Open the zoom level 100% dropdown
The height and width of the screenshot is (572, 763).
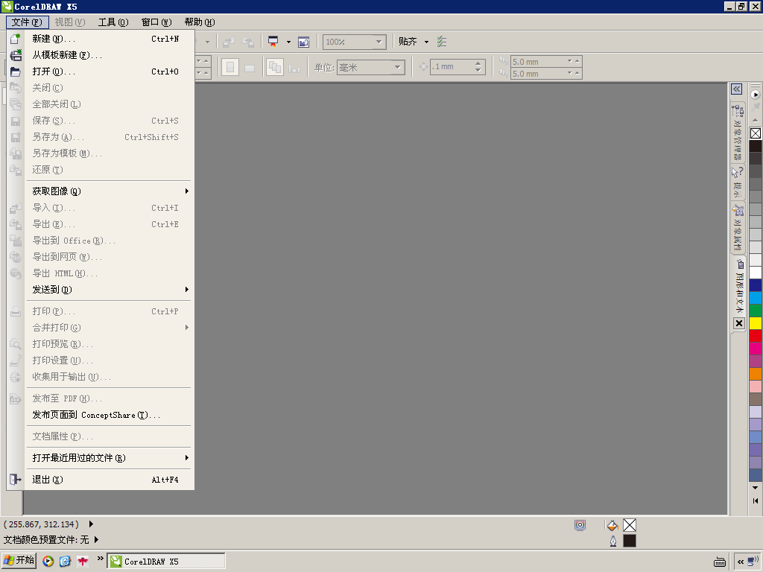click(x=379, y=42)
